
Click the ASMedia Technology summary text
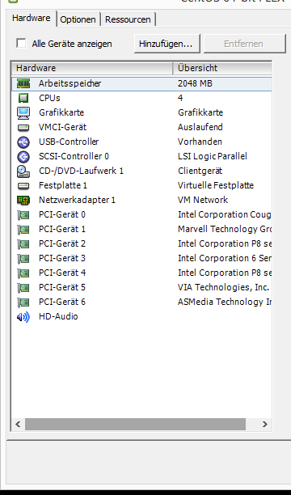click(x=225, y=302)
